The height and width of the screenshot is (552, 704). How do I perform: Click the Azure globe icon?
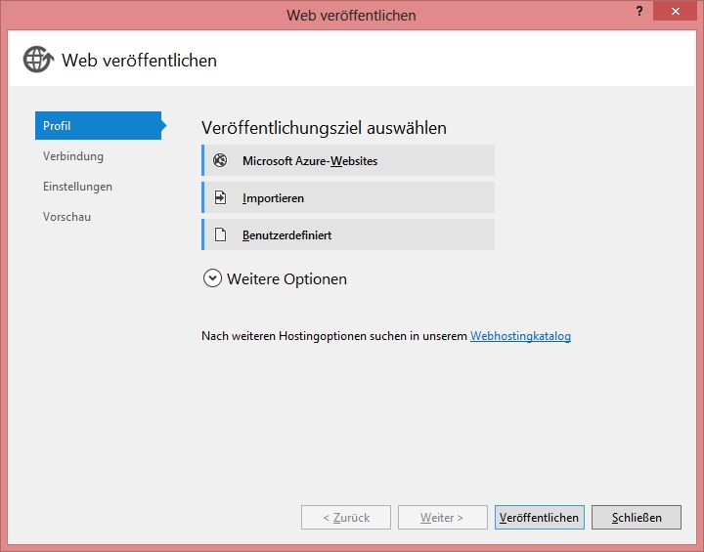click(x=220, y=160)
